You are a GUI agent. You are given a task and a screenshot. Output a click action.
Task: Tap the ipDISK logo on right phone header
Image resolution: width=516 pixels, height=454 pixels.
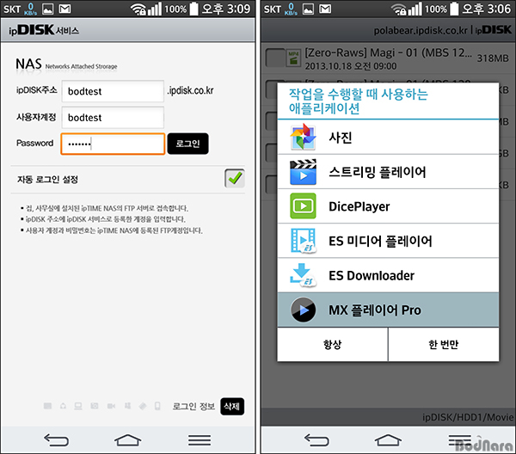(494, 30)
